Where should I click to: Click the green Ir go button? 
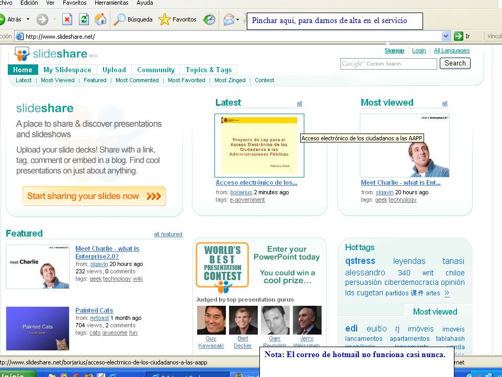(x=462, y=36)
